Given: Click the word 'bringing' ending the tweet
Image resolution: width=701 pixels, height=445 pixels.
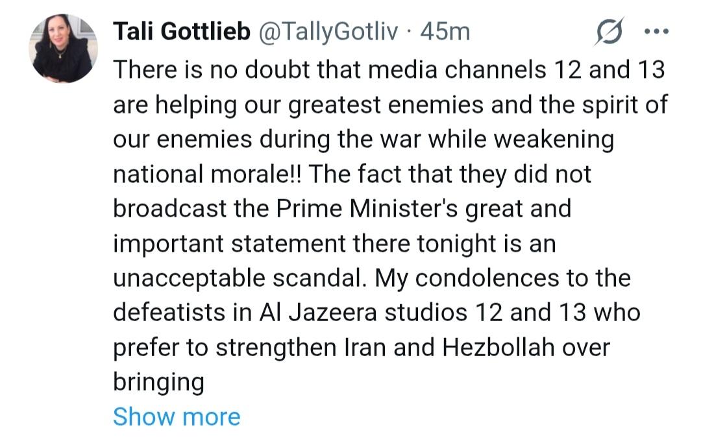Looking at the screenshot, I should click(x=158, y=382).
